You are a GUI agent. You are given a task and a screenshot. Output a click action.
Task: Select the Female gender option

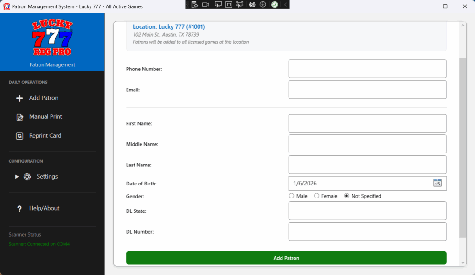tap(325, 196)
